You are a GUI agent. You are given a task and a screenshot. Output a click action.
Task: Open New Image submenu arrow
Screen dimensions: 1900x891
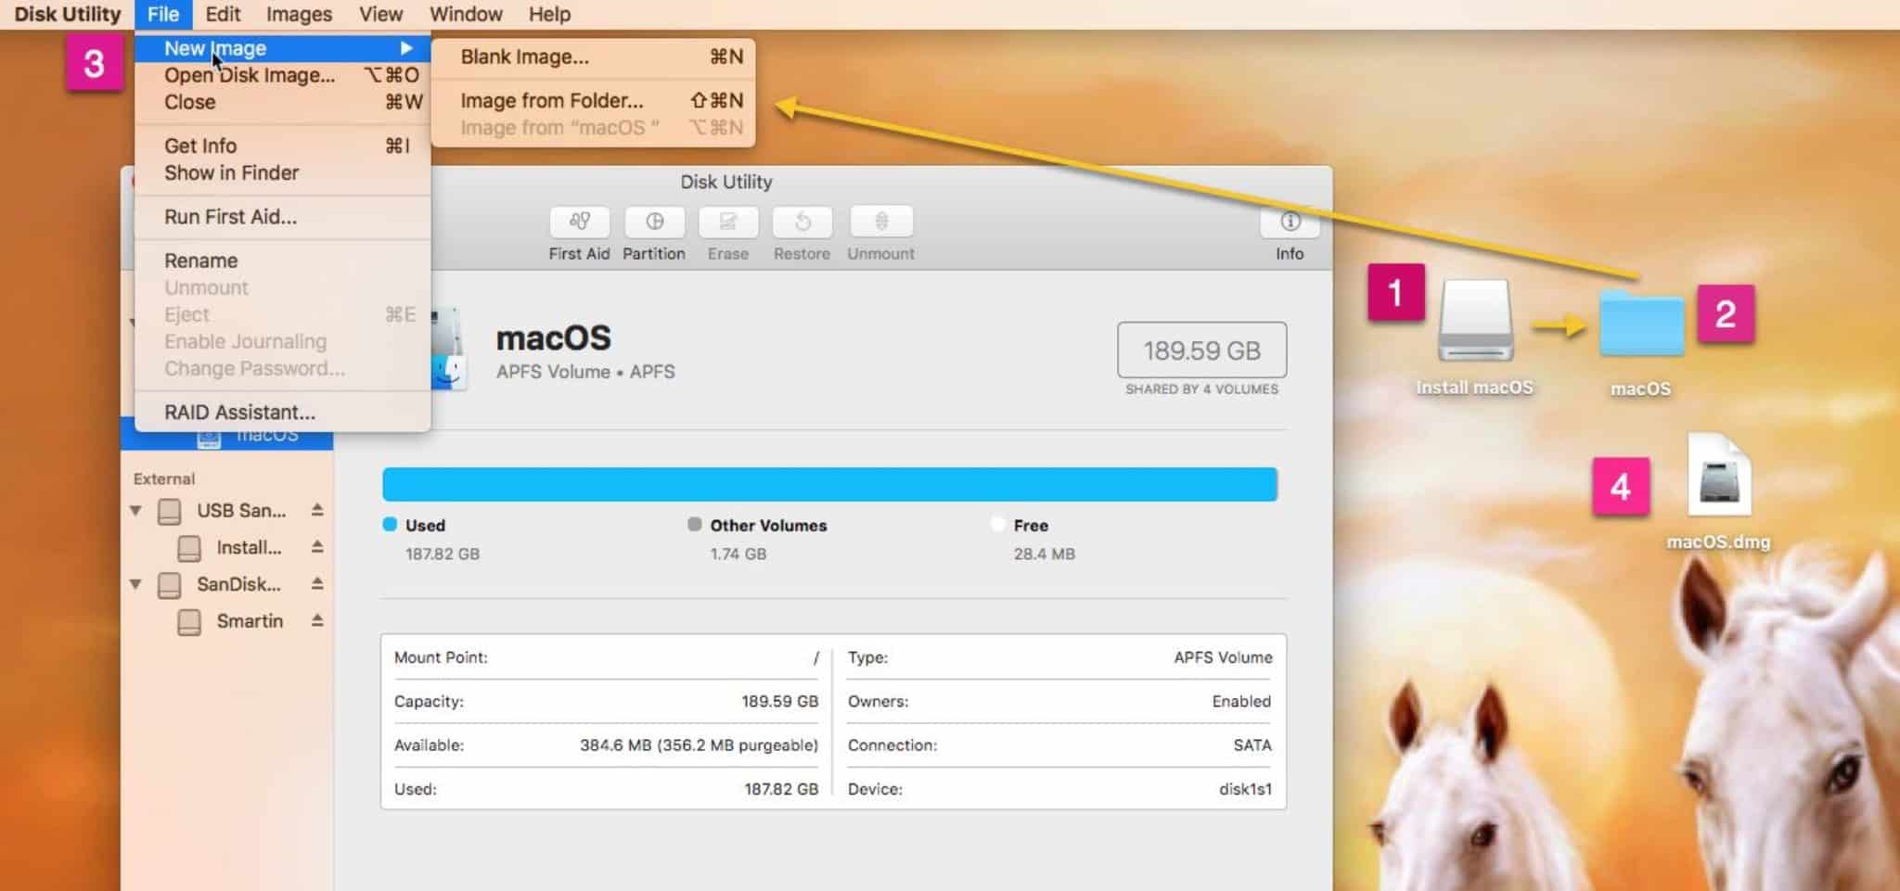coord(406,47)
